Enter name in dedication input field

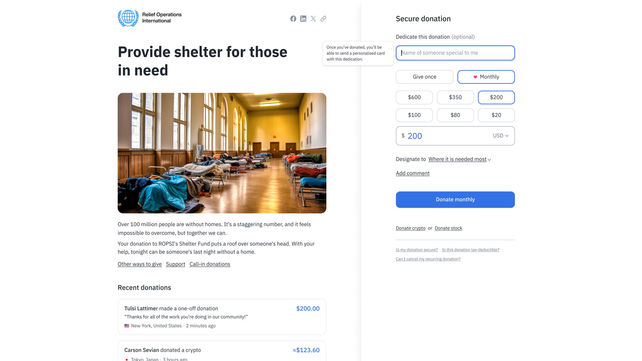coord(455,53)
